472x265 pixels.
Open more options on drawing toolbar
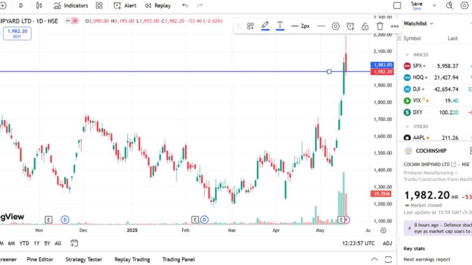(x=395, y=26)
